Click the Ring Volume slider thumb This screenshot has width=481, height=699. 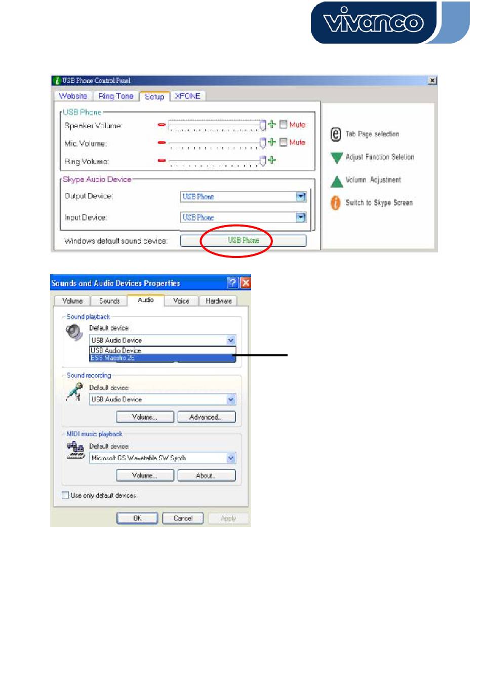263,161
